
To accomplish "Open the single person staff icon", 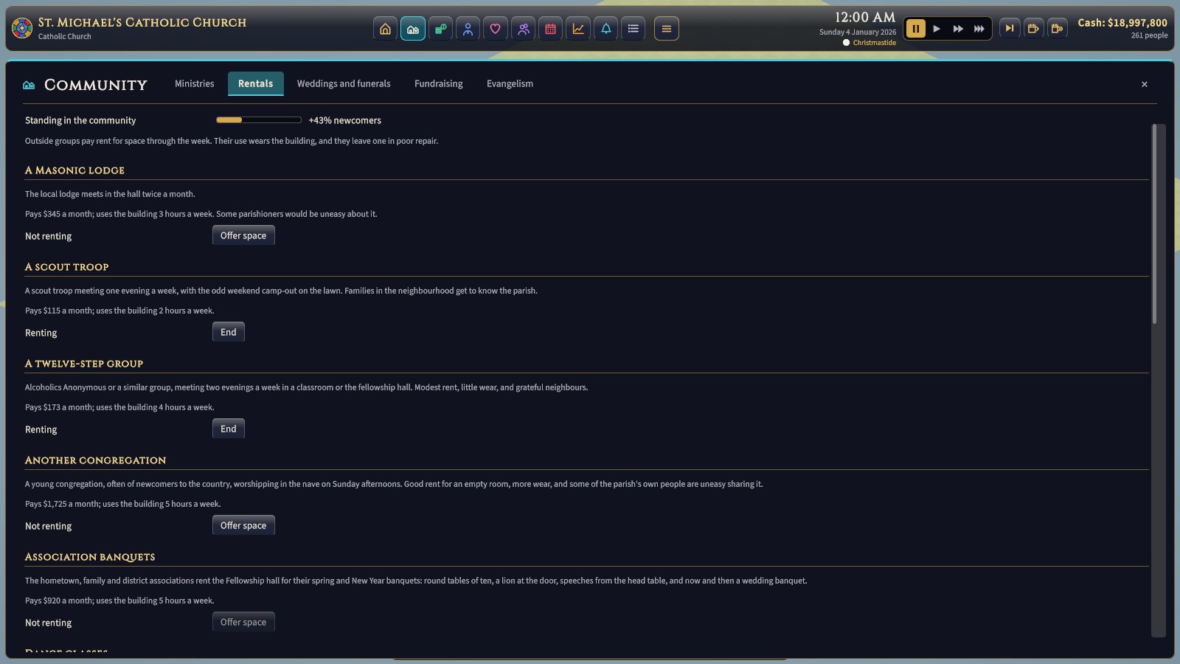I will pos(468,29).
